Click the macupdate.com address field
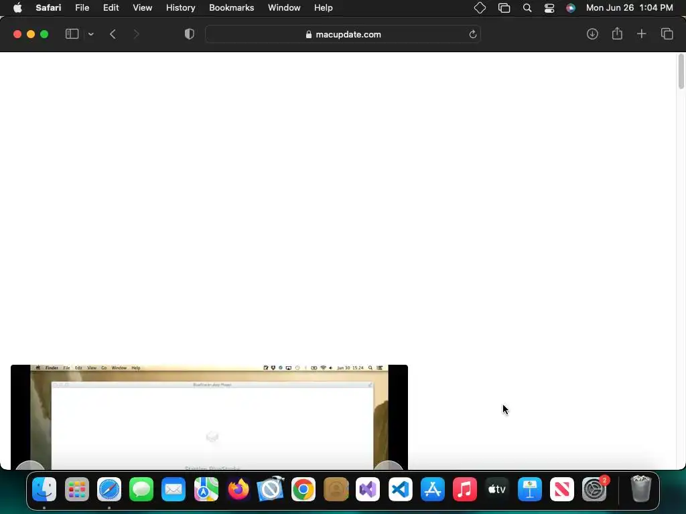 point(343,34)
